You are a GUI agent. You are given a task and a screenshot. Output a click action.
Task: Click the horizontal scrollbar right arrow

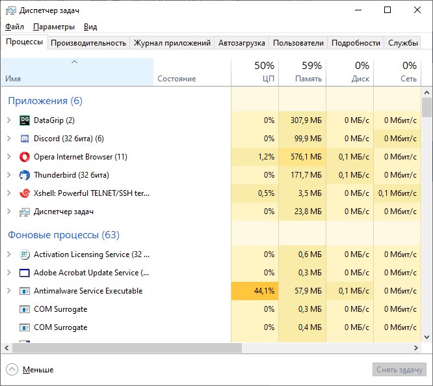pyautogui.click(x=416, y=348)
